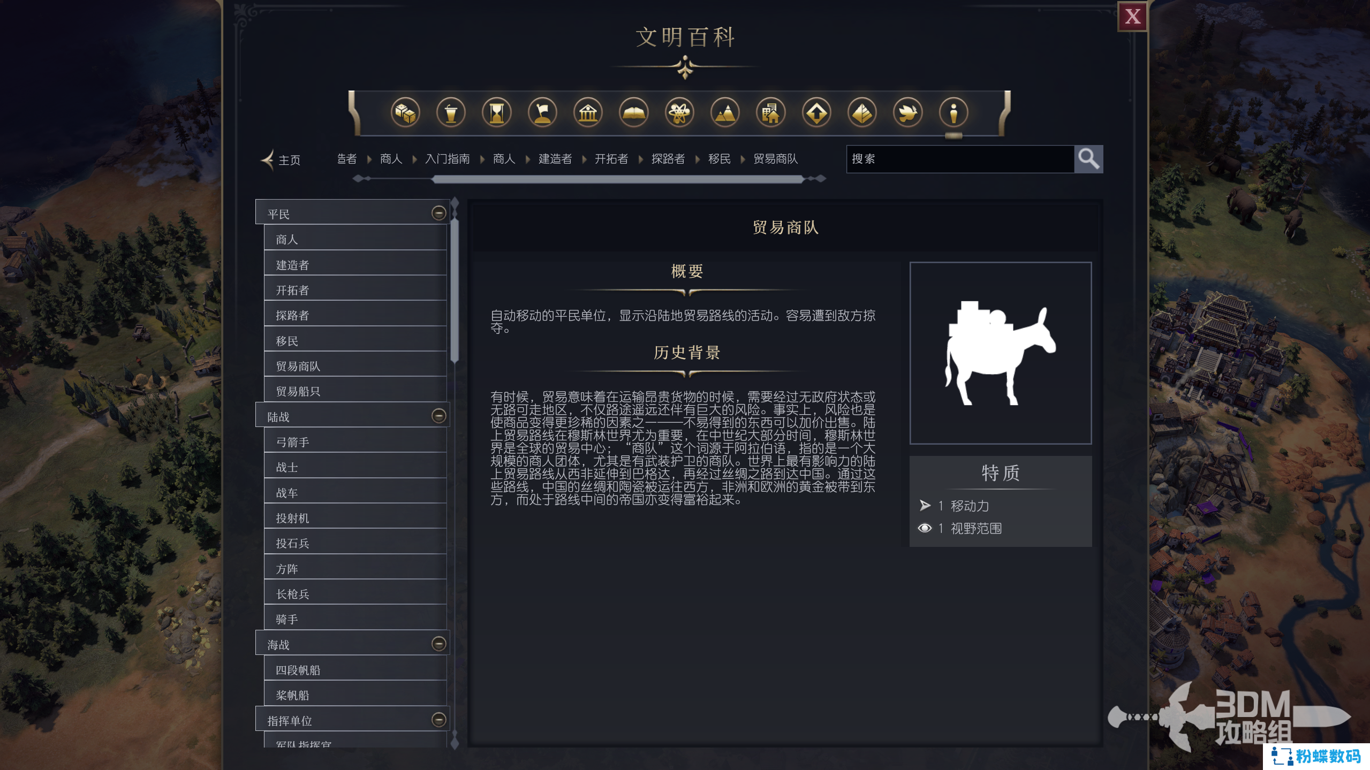The image size is (1370, 770).
Task: Select the podium leaders category icon
Action: 451,113
